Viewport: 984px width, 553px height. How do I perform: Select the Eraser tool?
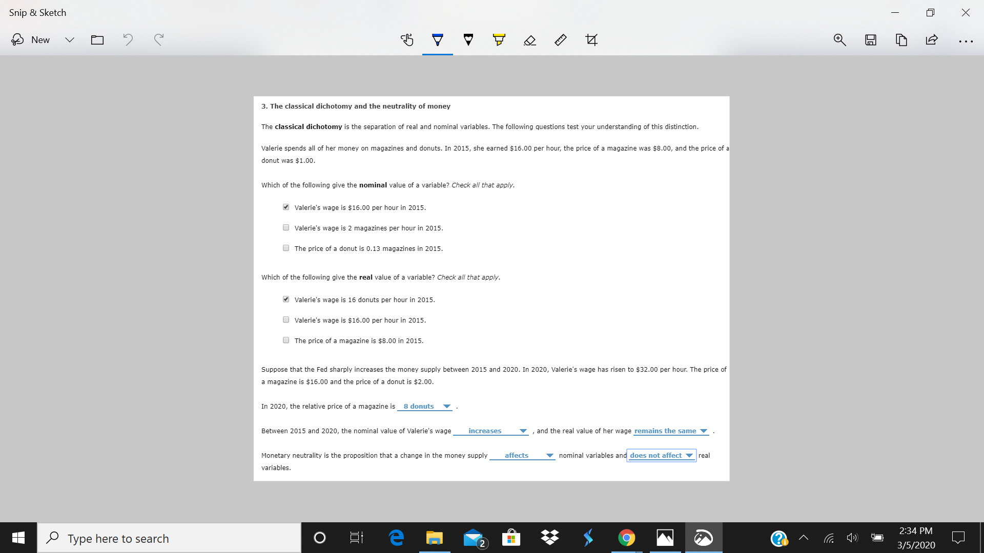coord(529,39)
